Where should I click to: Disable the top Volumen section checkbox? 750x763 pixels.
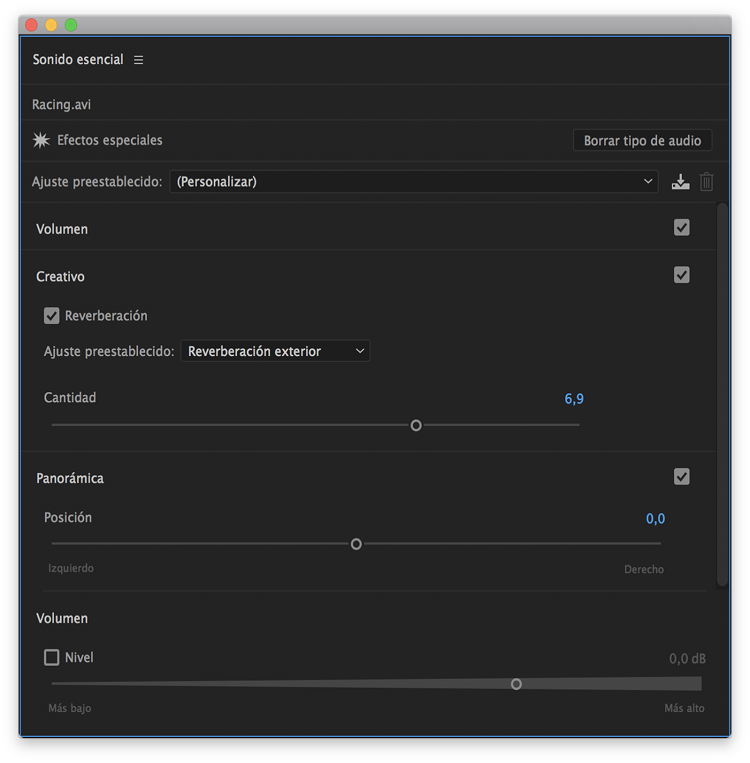pos(682,227)
